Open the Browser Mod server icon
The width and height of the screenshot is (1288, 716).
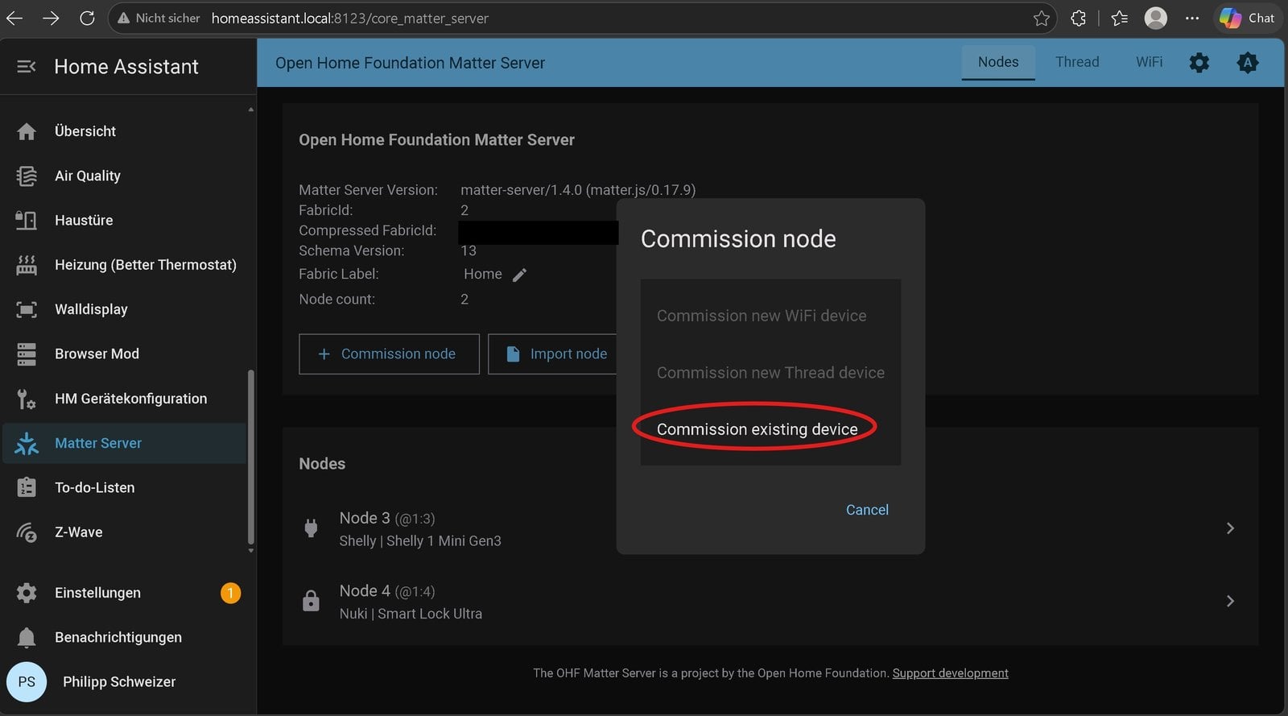pos(27,354)
